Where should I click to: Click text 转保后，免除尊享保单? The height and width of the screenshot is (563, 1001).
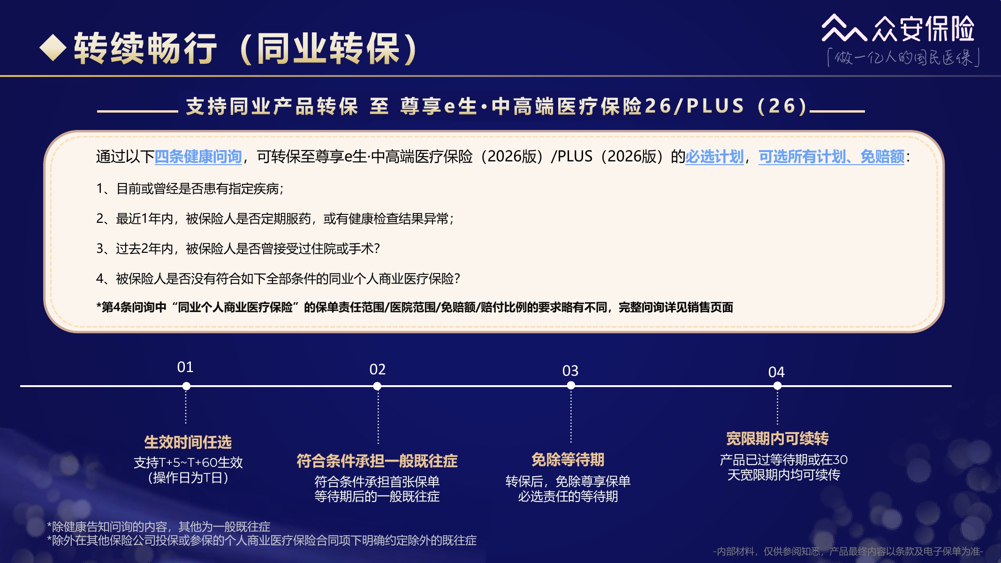pos(568,481)
